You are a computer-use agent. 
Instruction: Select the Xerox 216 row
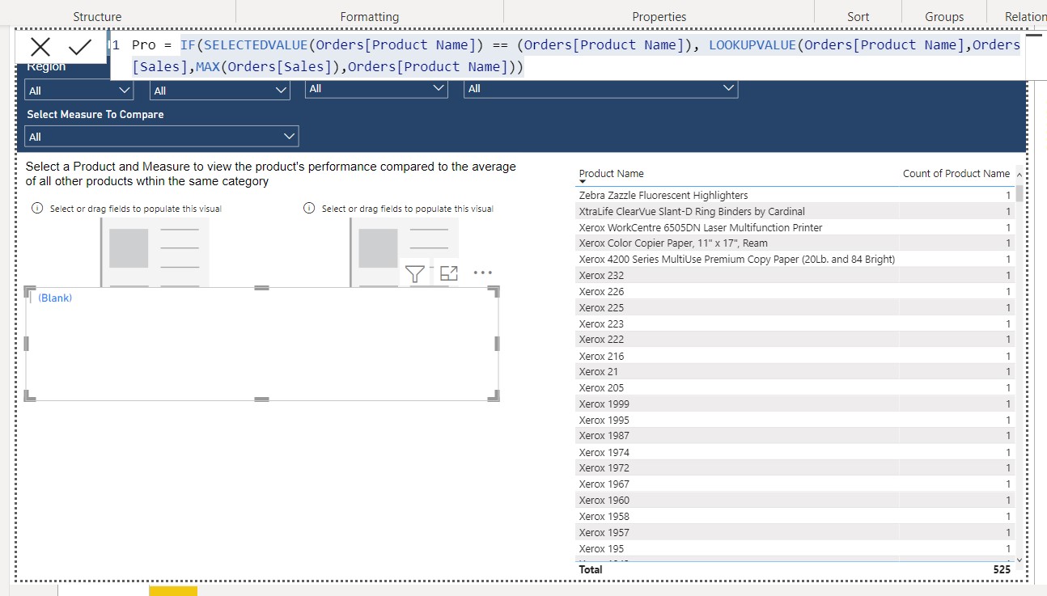pyautogui.click(x=795, y=356)
